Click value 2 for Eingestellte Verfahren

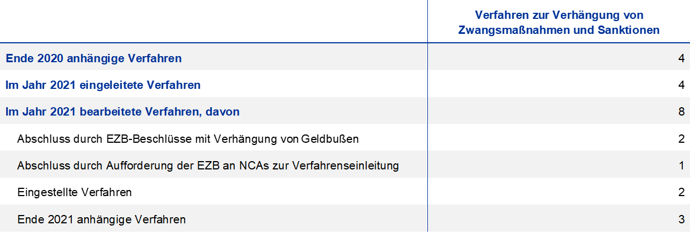[x=681, y=193]
